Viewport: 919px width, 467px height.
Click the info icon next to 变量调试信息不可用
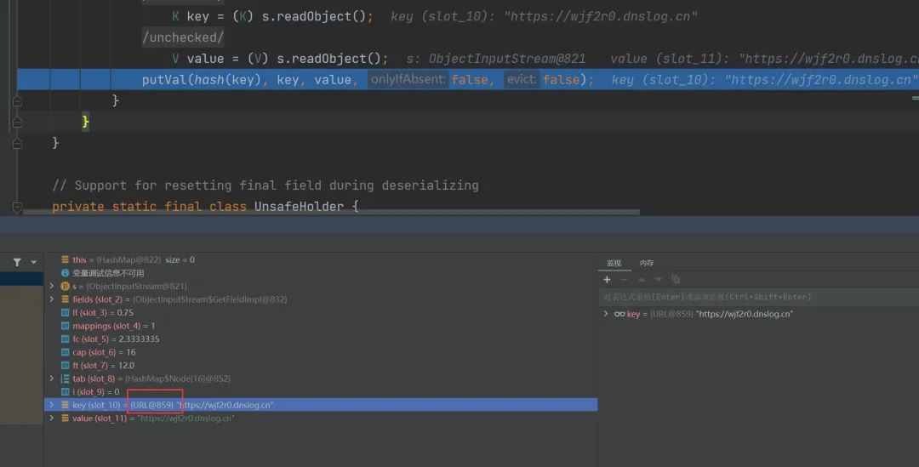pos(65,273)
